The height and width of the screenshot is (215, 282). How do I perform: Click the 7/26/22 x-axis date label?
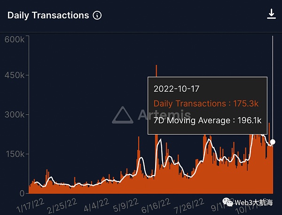189,206
